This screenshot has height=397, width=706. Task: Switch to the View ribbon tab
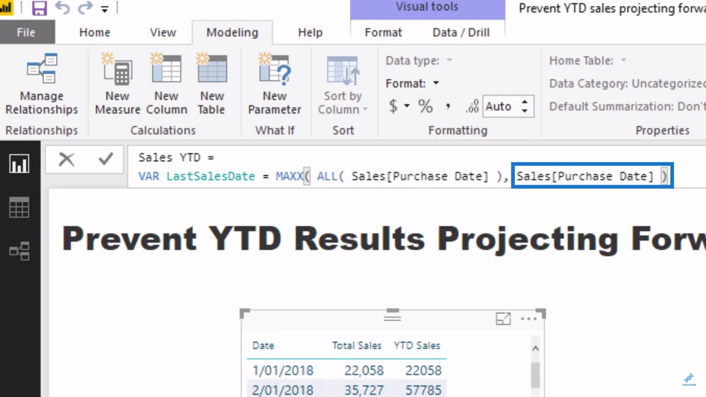pyautogui.click(x=163, y=32)
